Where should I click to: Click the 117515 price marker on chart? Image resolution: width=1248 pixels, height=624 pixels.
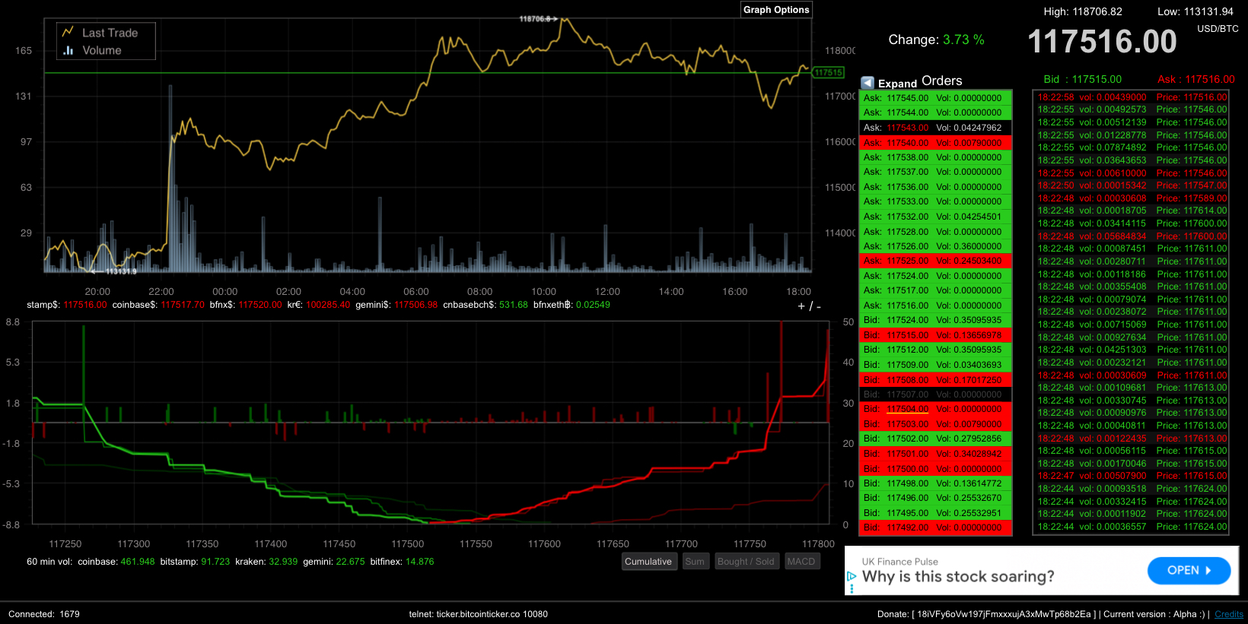(x=828, y=73)
